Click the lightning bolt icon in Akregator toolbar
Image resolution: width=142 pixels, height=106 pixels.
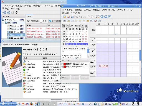click(17, 13)
